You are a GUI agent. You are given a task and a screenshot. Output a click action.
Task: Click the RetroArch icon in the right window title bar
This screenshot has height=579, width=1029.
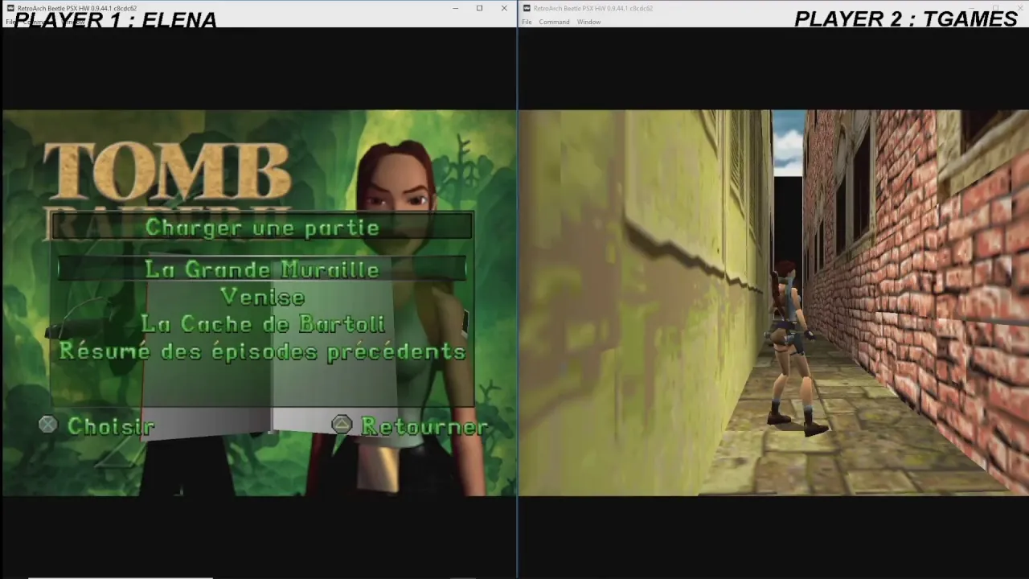pos(527,8)
